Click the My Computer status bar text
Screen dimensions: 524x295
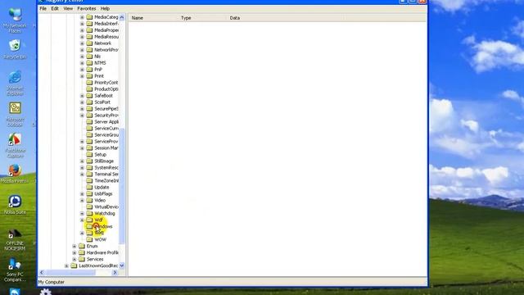point(51,282)
